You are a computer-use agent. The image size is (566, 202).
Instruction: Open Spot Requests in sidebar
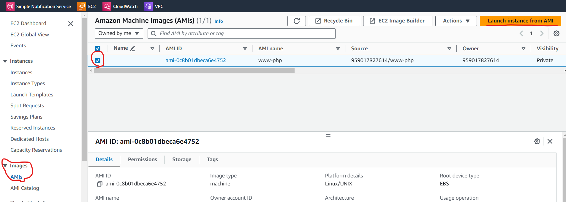pos(27,106)
